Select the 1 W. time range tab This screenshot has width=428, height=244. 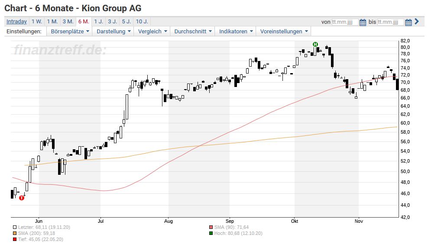tap(36, 22)
